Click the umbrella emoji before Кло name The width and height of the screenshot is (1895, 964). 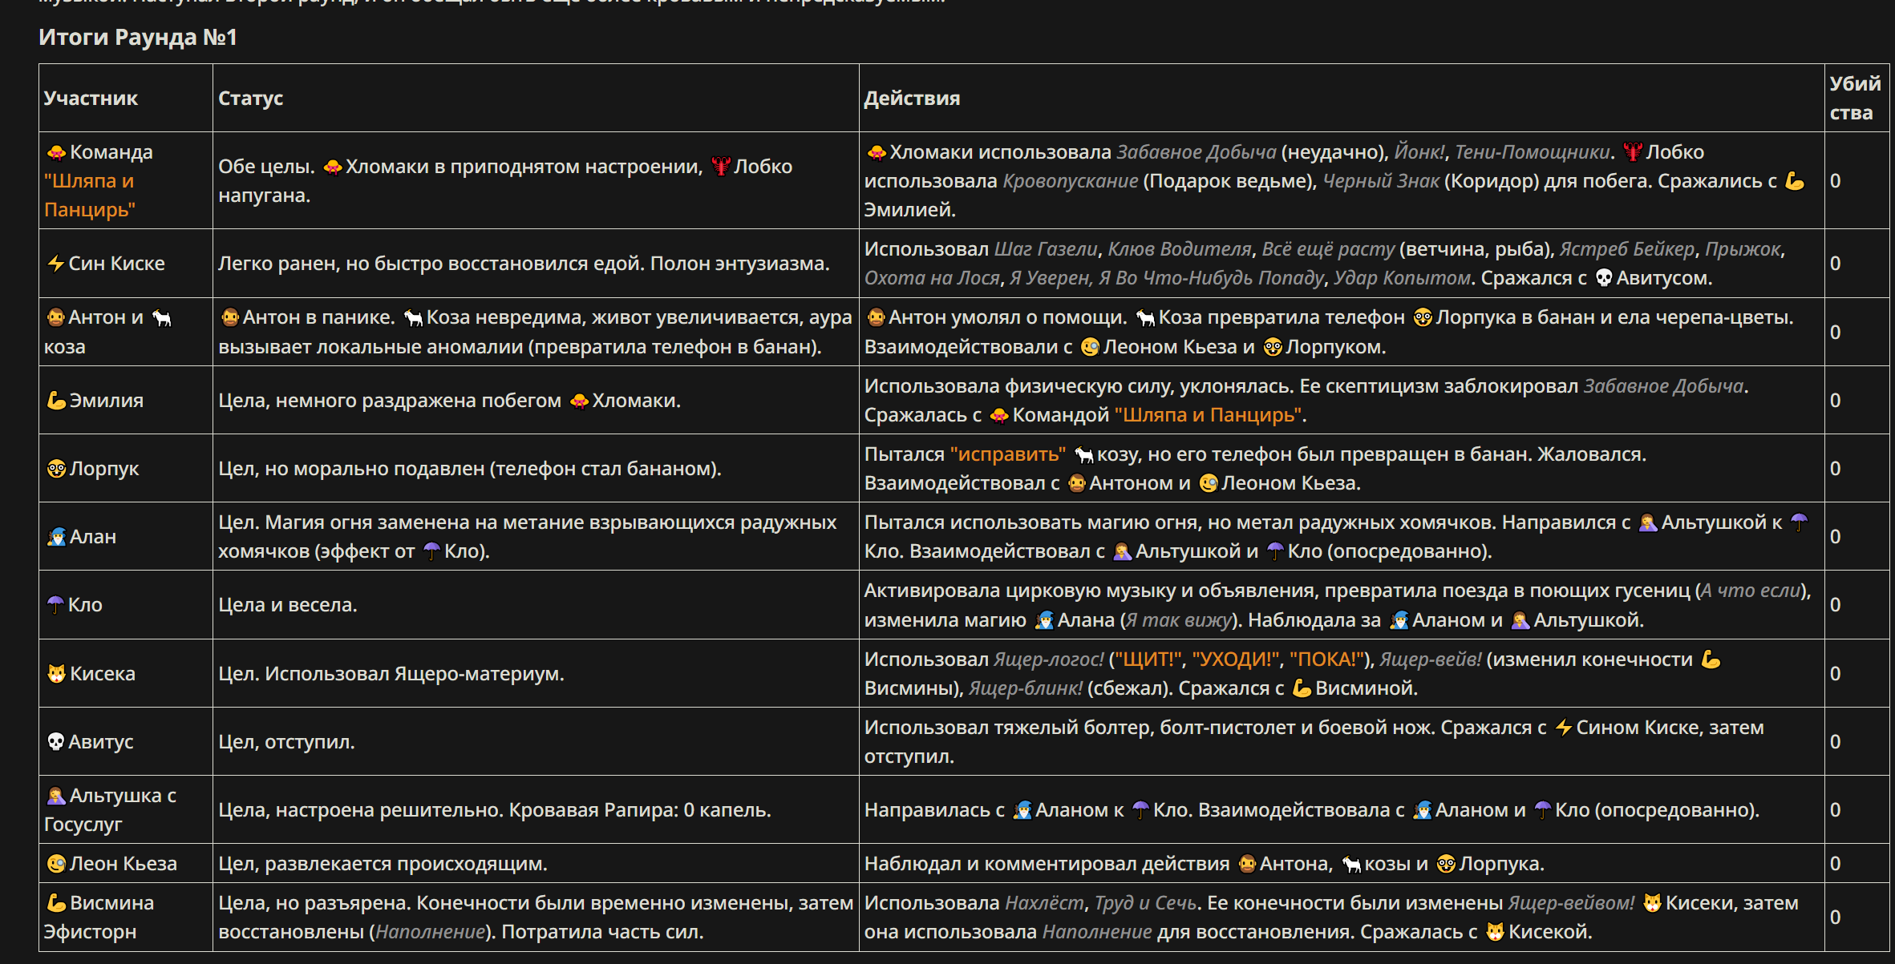pyautogui.click(x=55, y=605)
